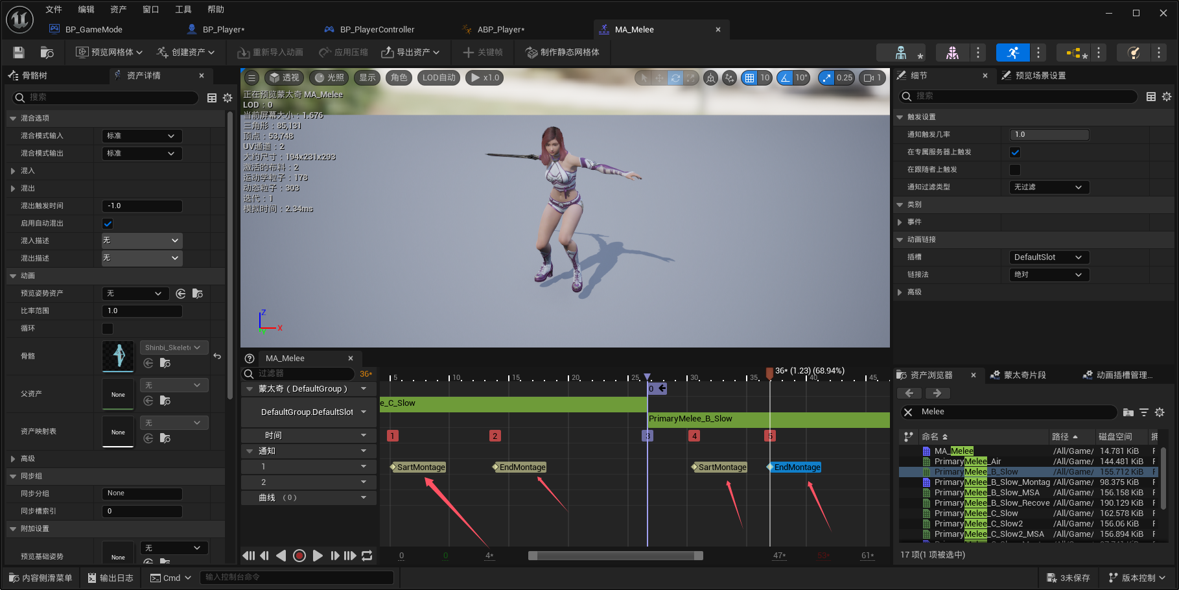
Task: Open the Animation Blueprint mode icon
Action: (1073, 53)
